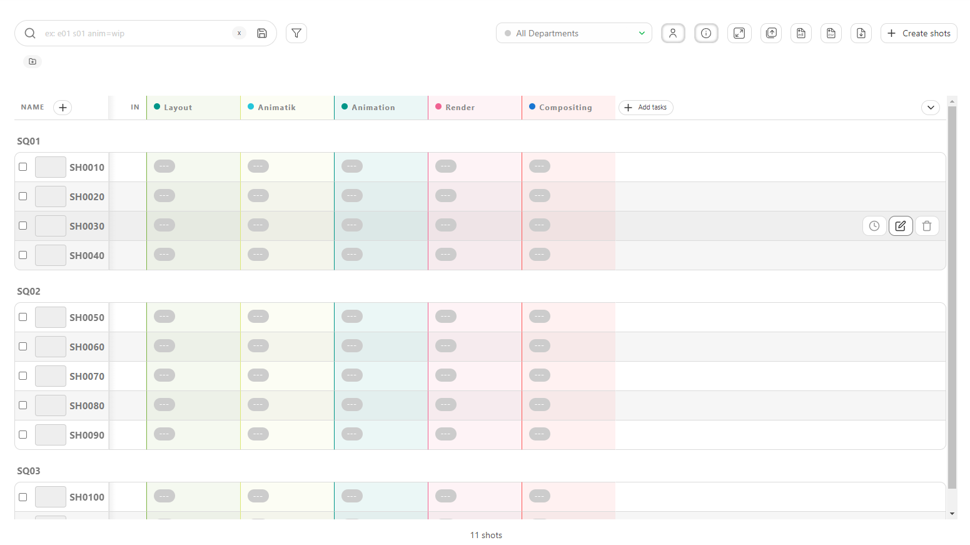Click the import CSV file icon
The image size is (970, 545).
831,33
